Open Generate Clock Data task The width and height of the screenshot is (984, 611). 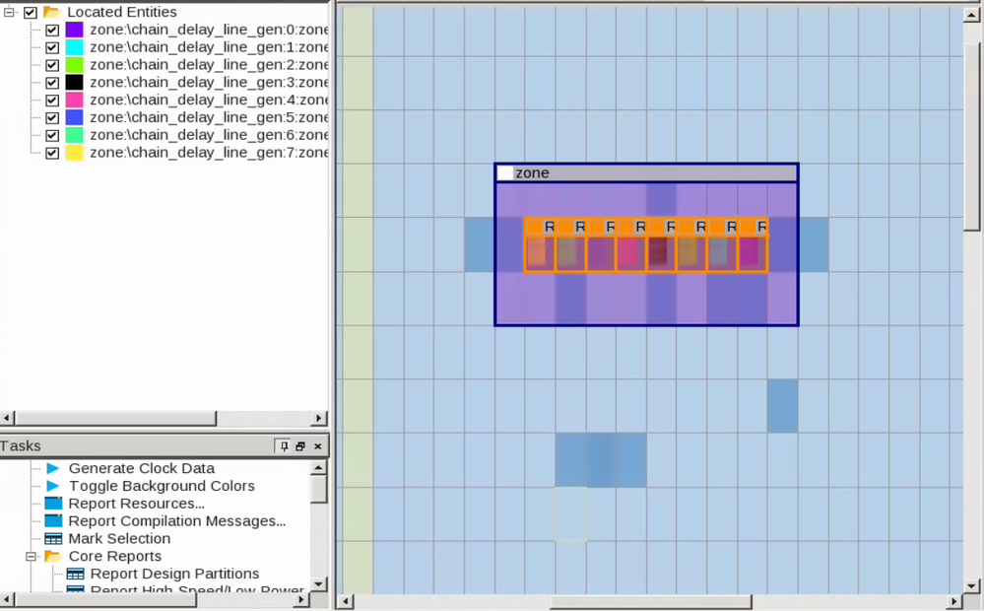141,468
